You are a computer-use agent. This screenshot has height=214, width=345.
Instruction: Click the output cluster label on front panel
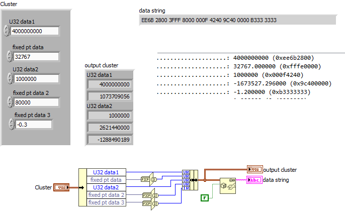click(102, 65)
